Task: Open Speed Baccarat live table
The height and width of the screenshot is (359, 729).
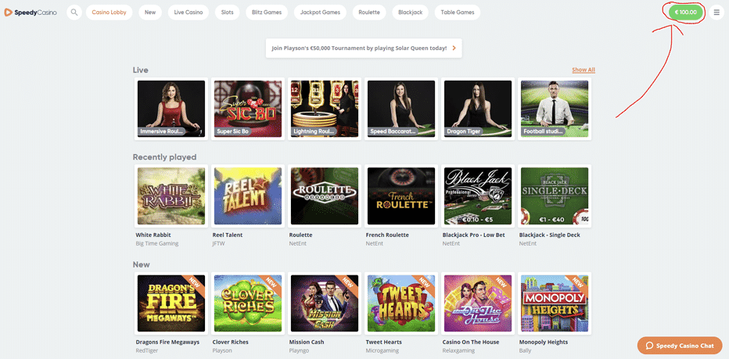Action: 401,109
